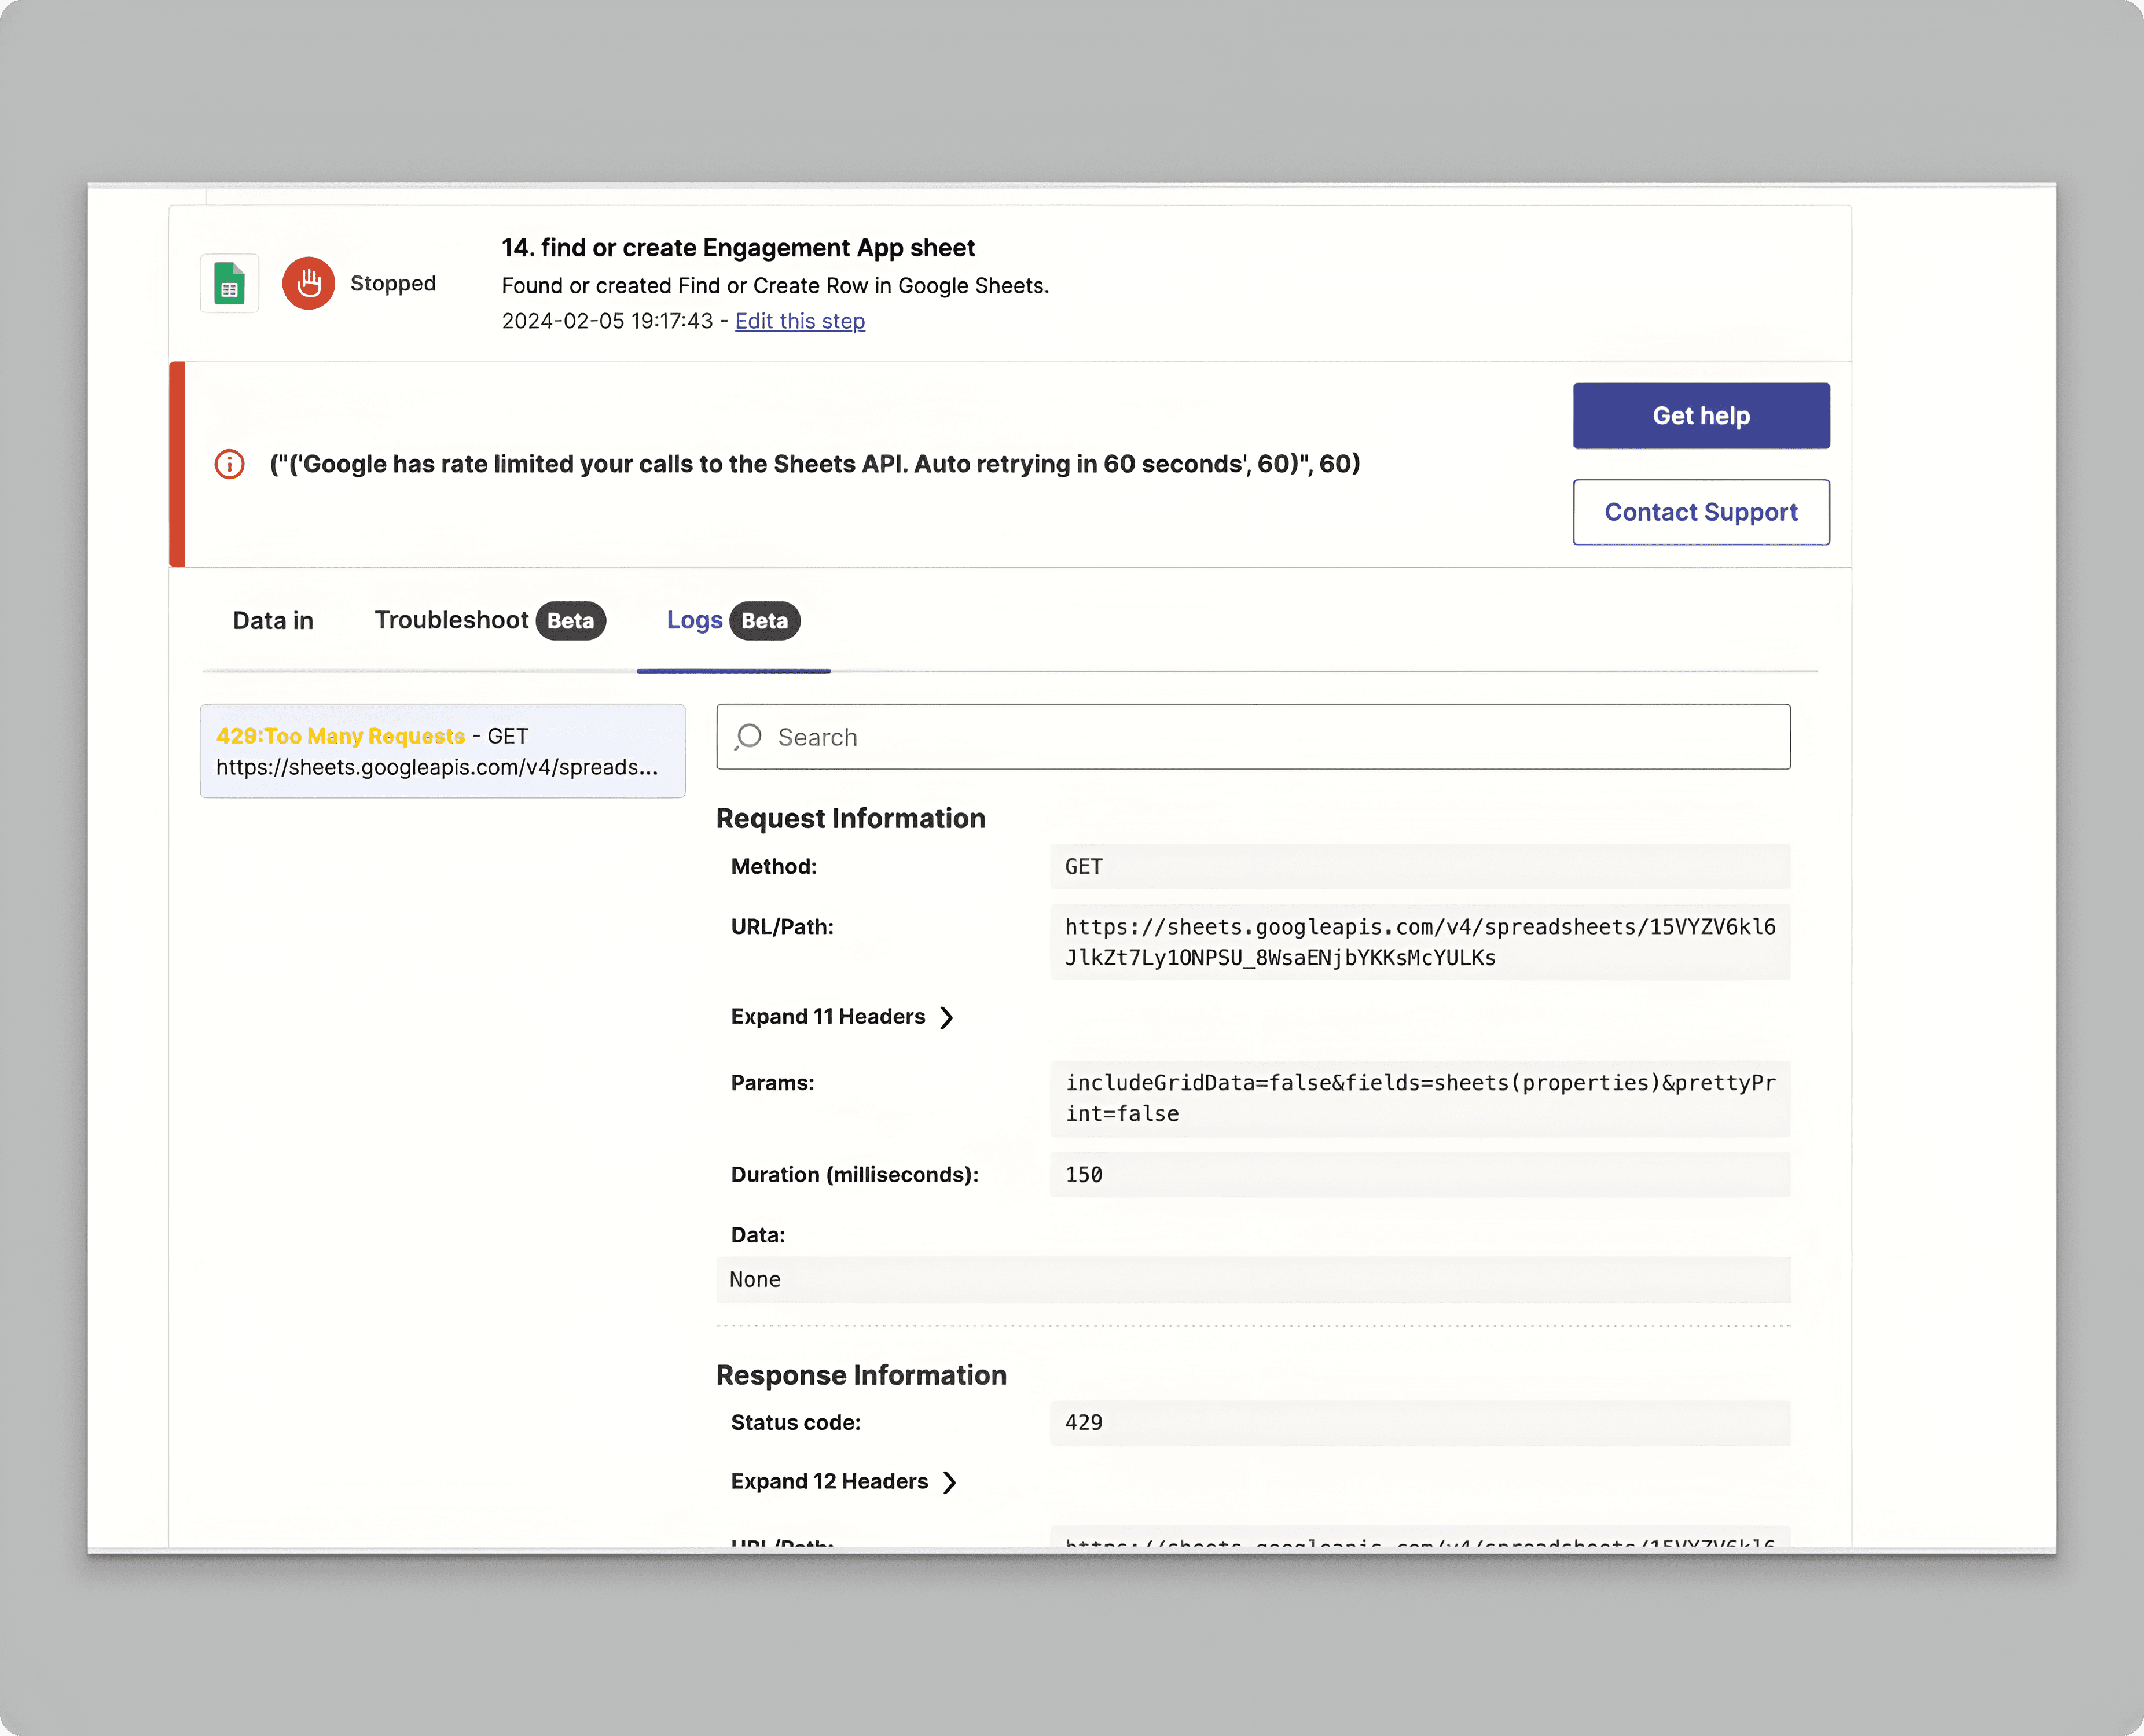Click the magnifier icon in search box
The width and height of the screenshot is (2144, 1736).
[748, 737]
